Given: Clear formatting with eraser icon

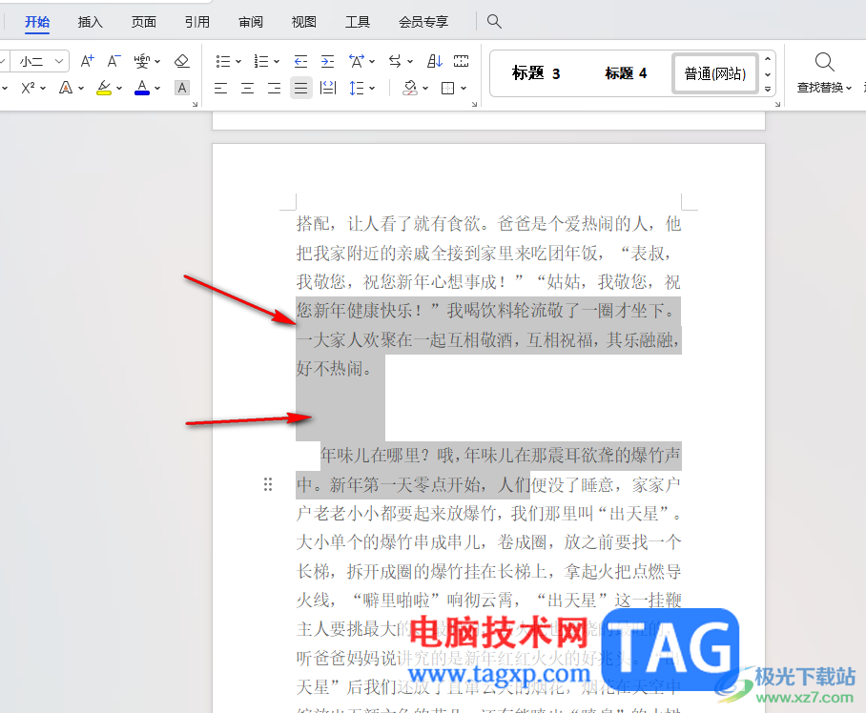Looking at the screenshot, I should point(182,61).
